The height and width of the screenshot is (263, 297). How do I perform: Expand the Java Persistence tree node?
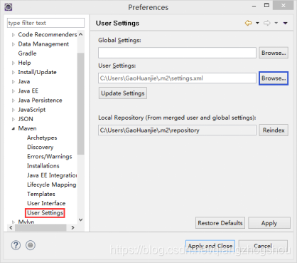pyautogui.click(x=13, y=100)
